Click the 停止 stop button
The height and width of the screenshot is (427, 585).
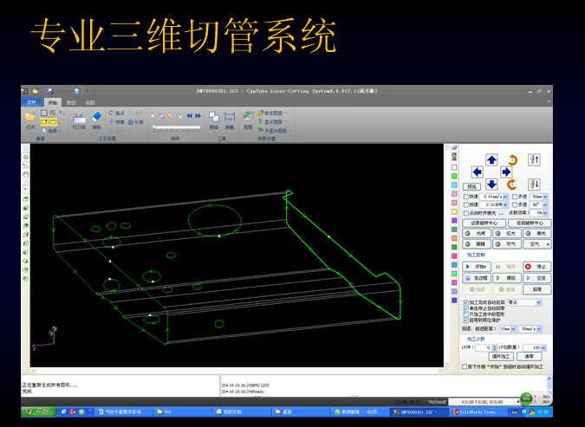(x=535, y=267)
